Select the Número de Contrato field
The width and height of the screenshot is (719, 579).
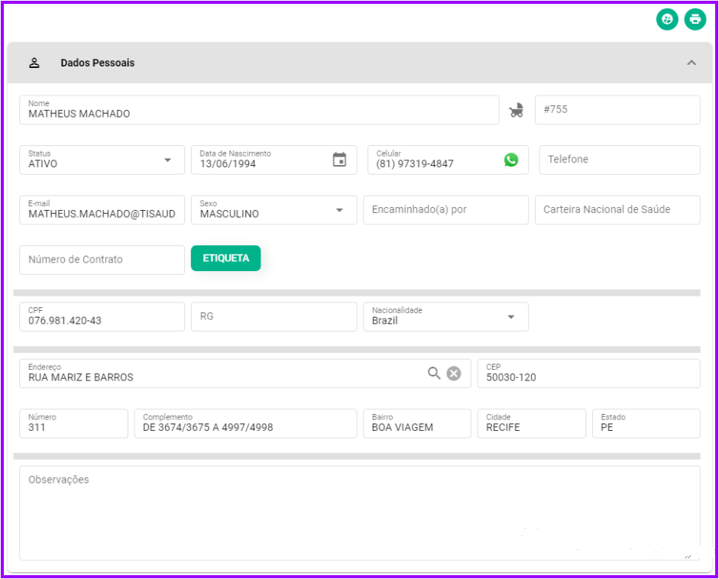point(102,260)
